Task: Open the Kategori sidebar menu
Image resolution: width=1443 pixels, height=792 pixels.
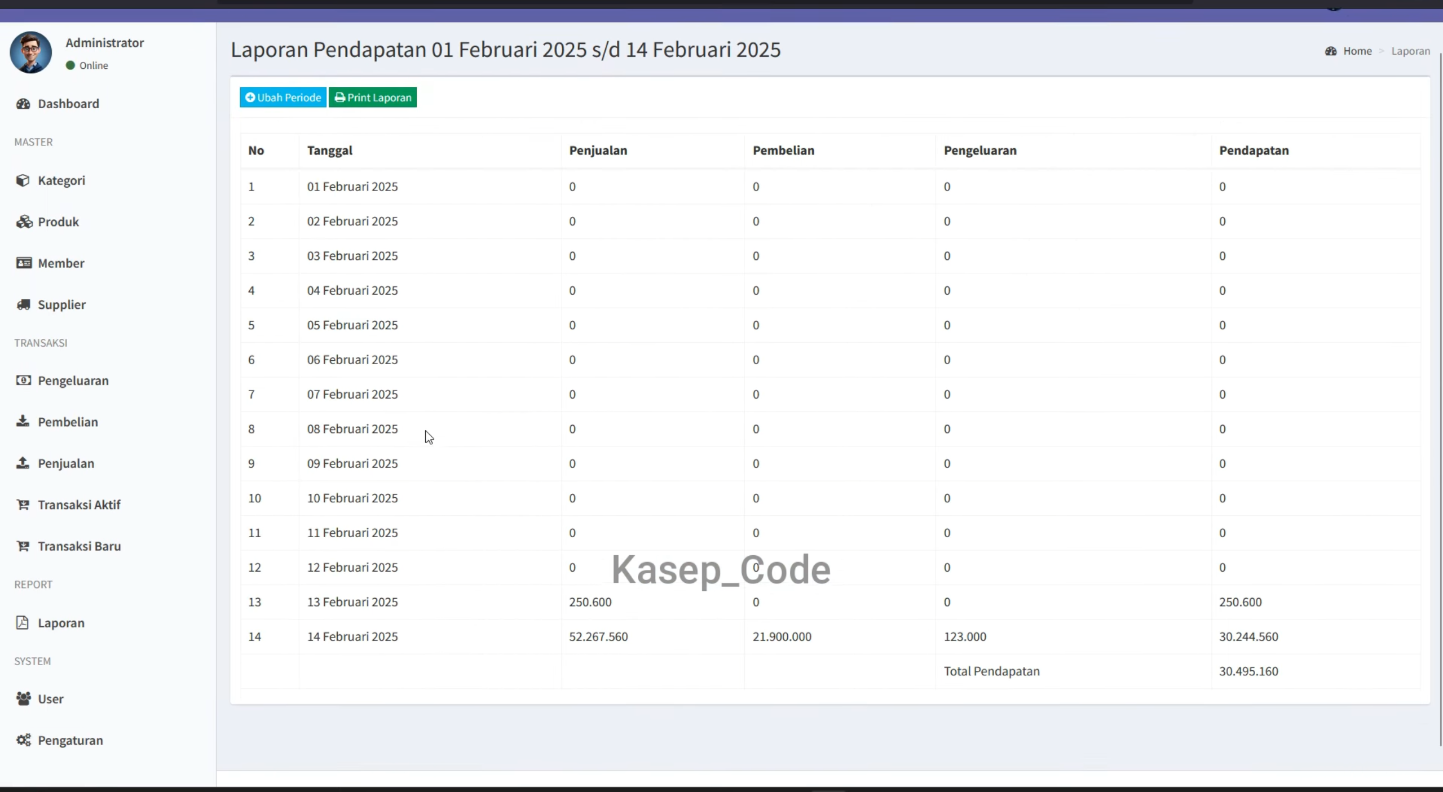Action: [x=108, y=180]
